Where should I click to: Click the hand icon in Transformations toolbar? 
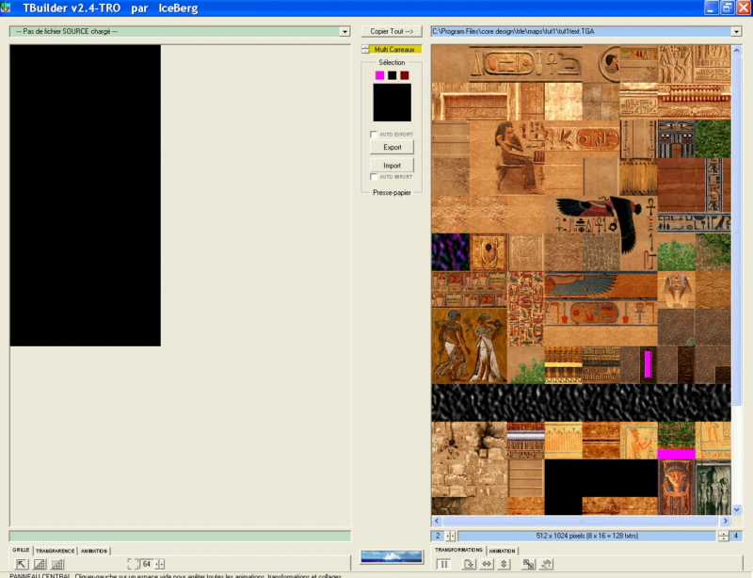pyautogui.click(x=547, y=564)
